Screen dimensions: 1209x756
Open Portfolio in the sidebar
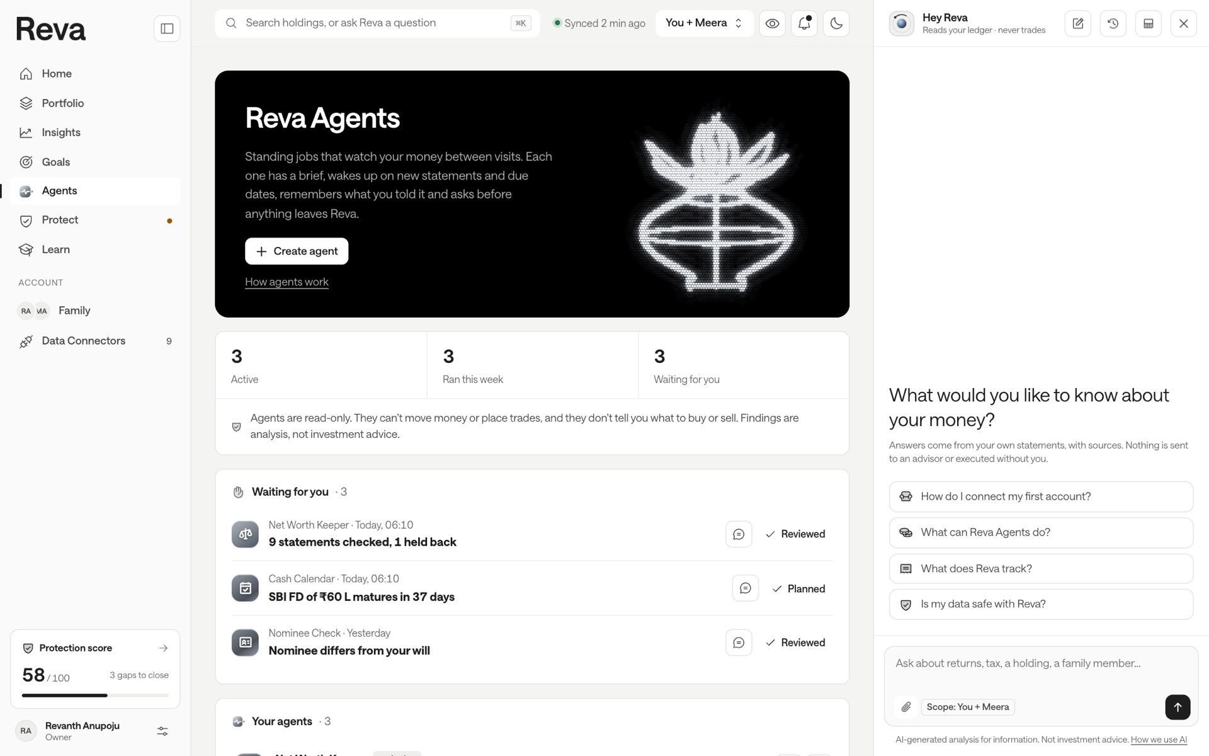[x=95, y=103]
